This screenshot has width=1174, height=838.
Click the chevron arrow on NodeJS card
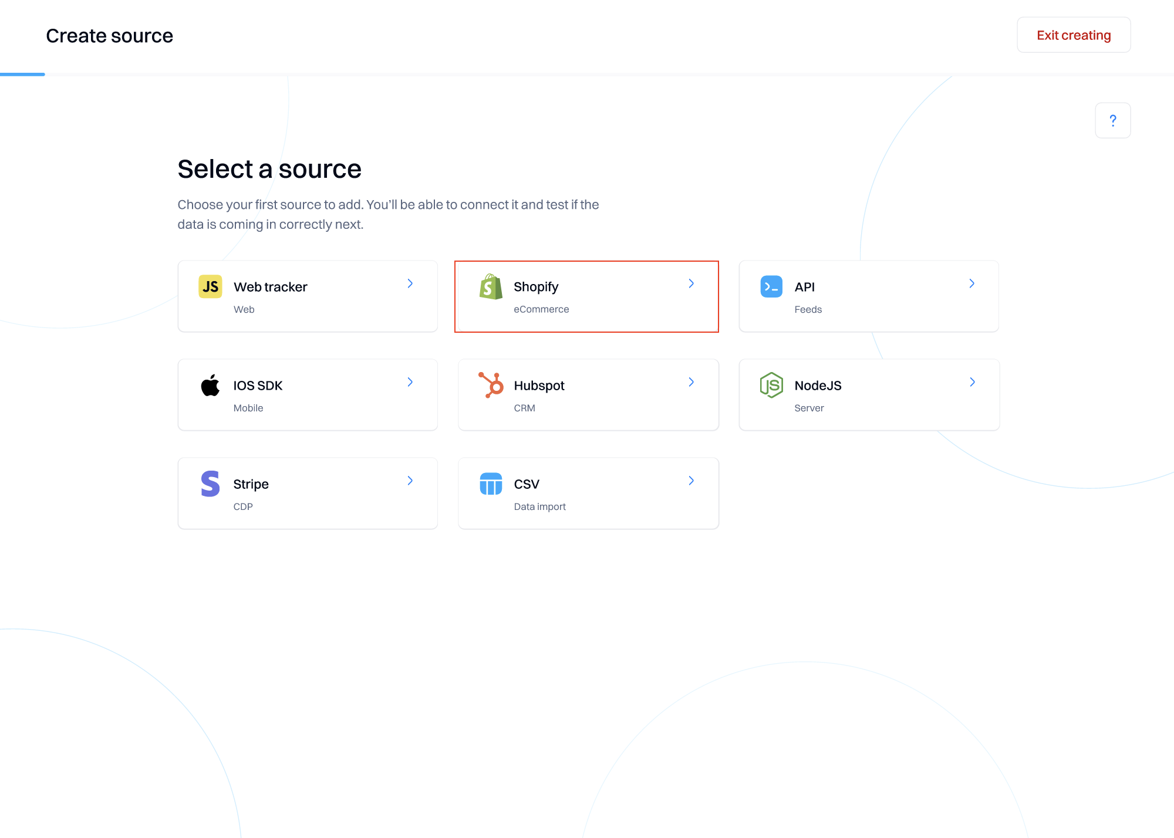tap(972, 382)
